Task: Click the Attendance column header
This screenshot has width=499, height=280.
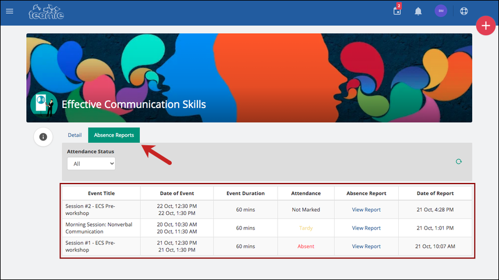Action: [x=306, y=193]
